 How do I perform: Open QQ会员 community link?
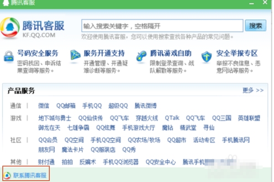(48, 140)
